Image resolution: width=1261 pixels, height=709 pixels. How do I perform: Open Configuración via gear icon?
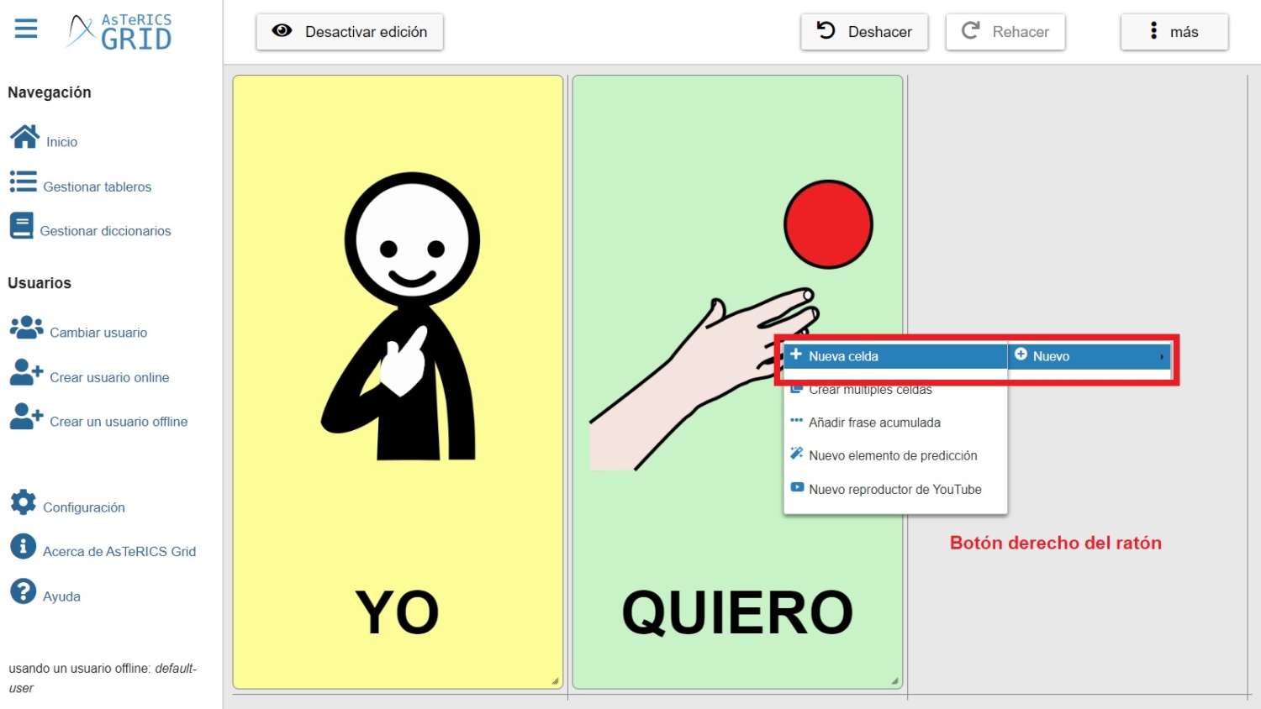[x=23, y=501]
